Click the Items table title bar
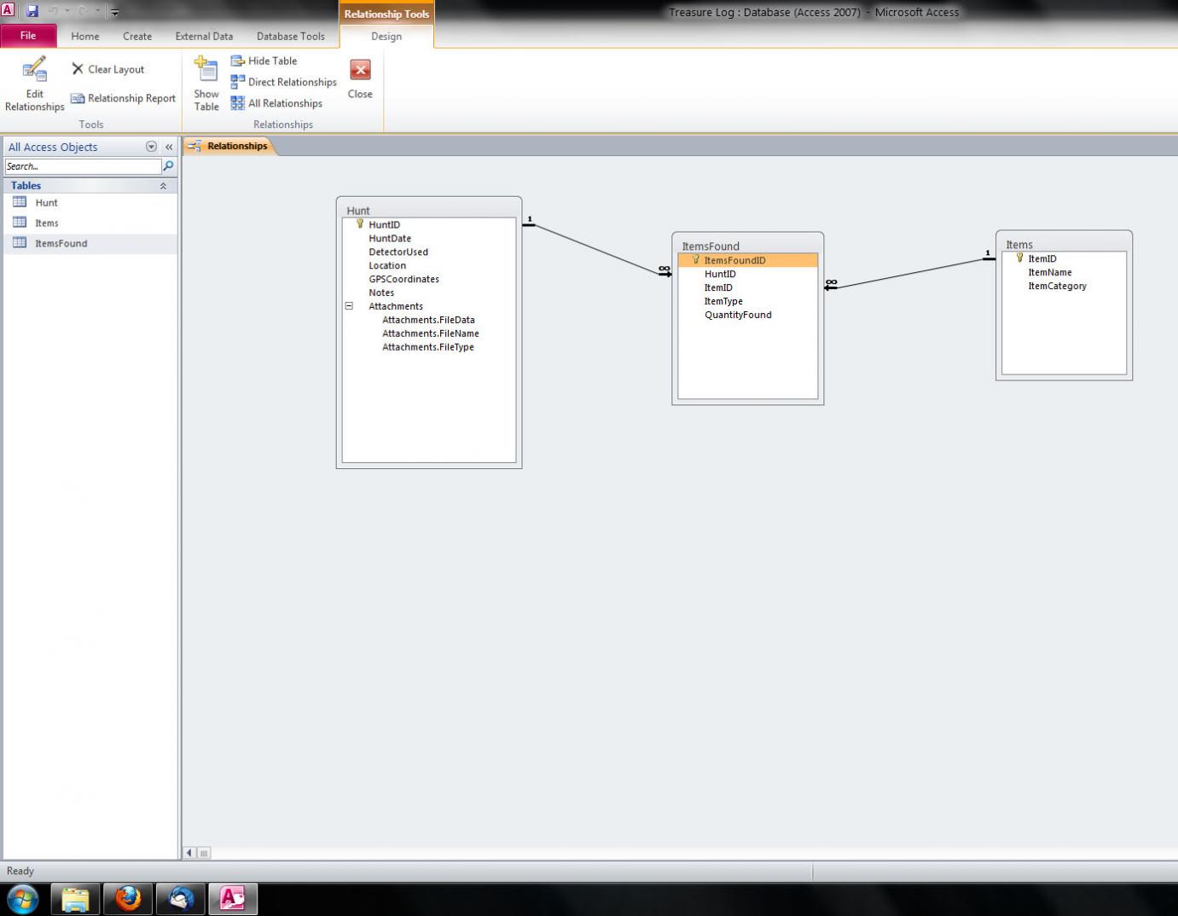 tap(1064, 243)
